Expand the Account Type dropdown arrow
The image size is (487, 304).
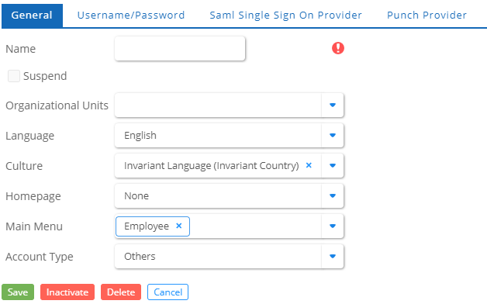[x=333, y=256]
